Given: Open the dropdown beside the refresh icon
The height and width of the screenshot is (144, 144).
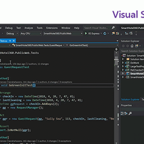Looking at the screenshot, I should [x=108, y=34].
